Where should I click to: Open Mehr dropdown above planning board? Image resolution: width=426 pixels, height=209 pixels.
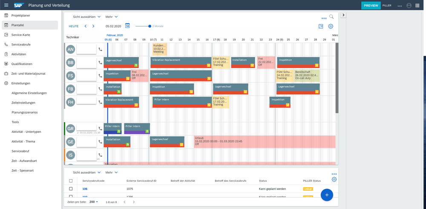(112, 17)
